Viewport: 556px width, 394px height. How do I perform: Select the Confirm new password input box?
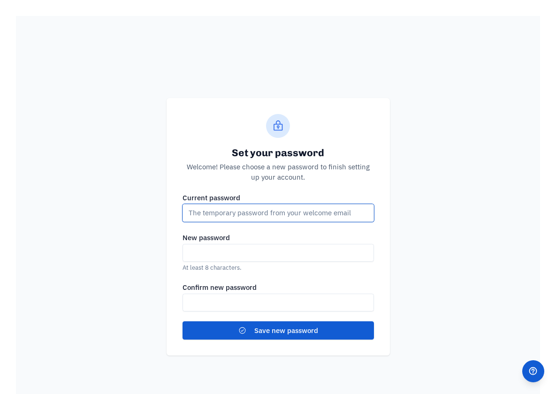tap(278, 303)
